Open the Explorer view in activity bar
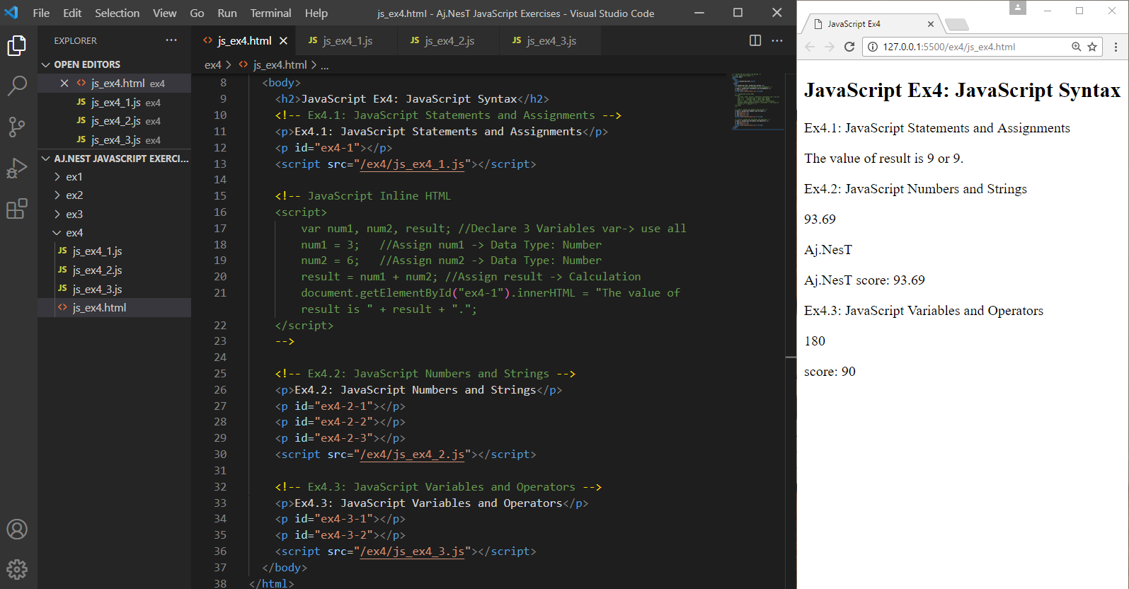 [17, 46]
